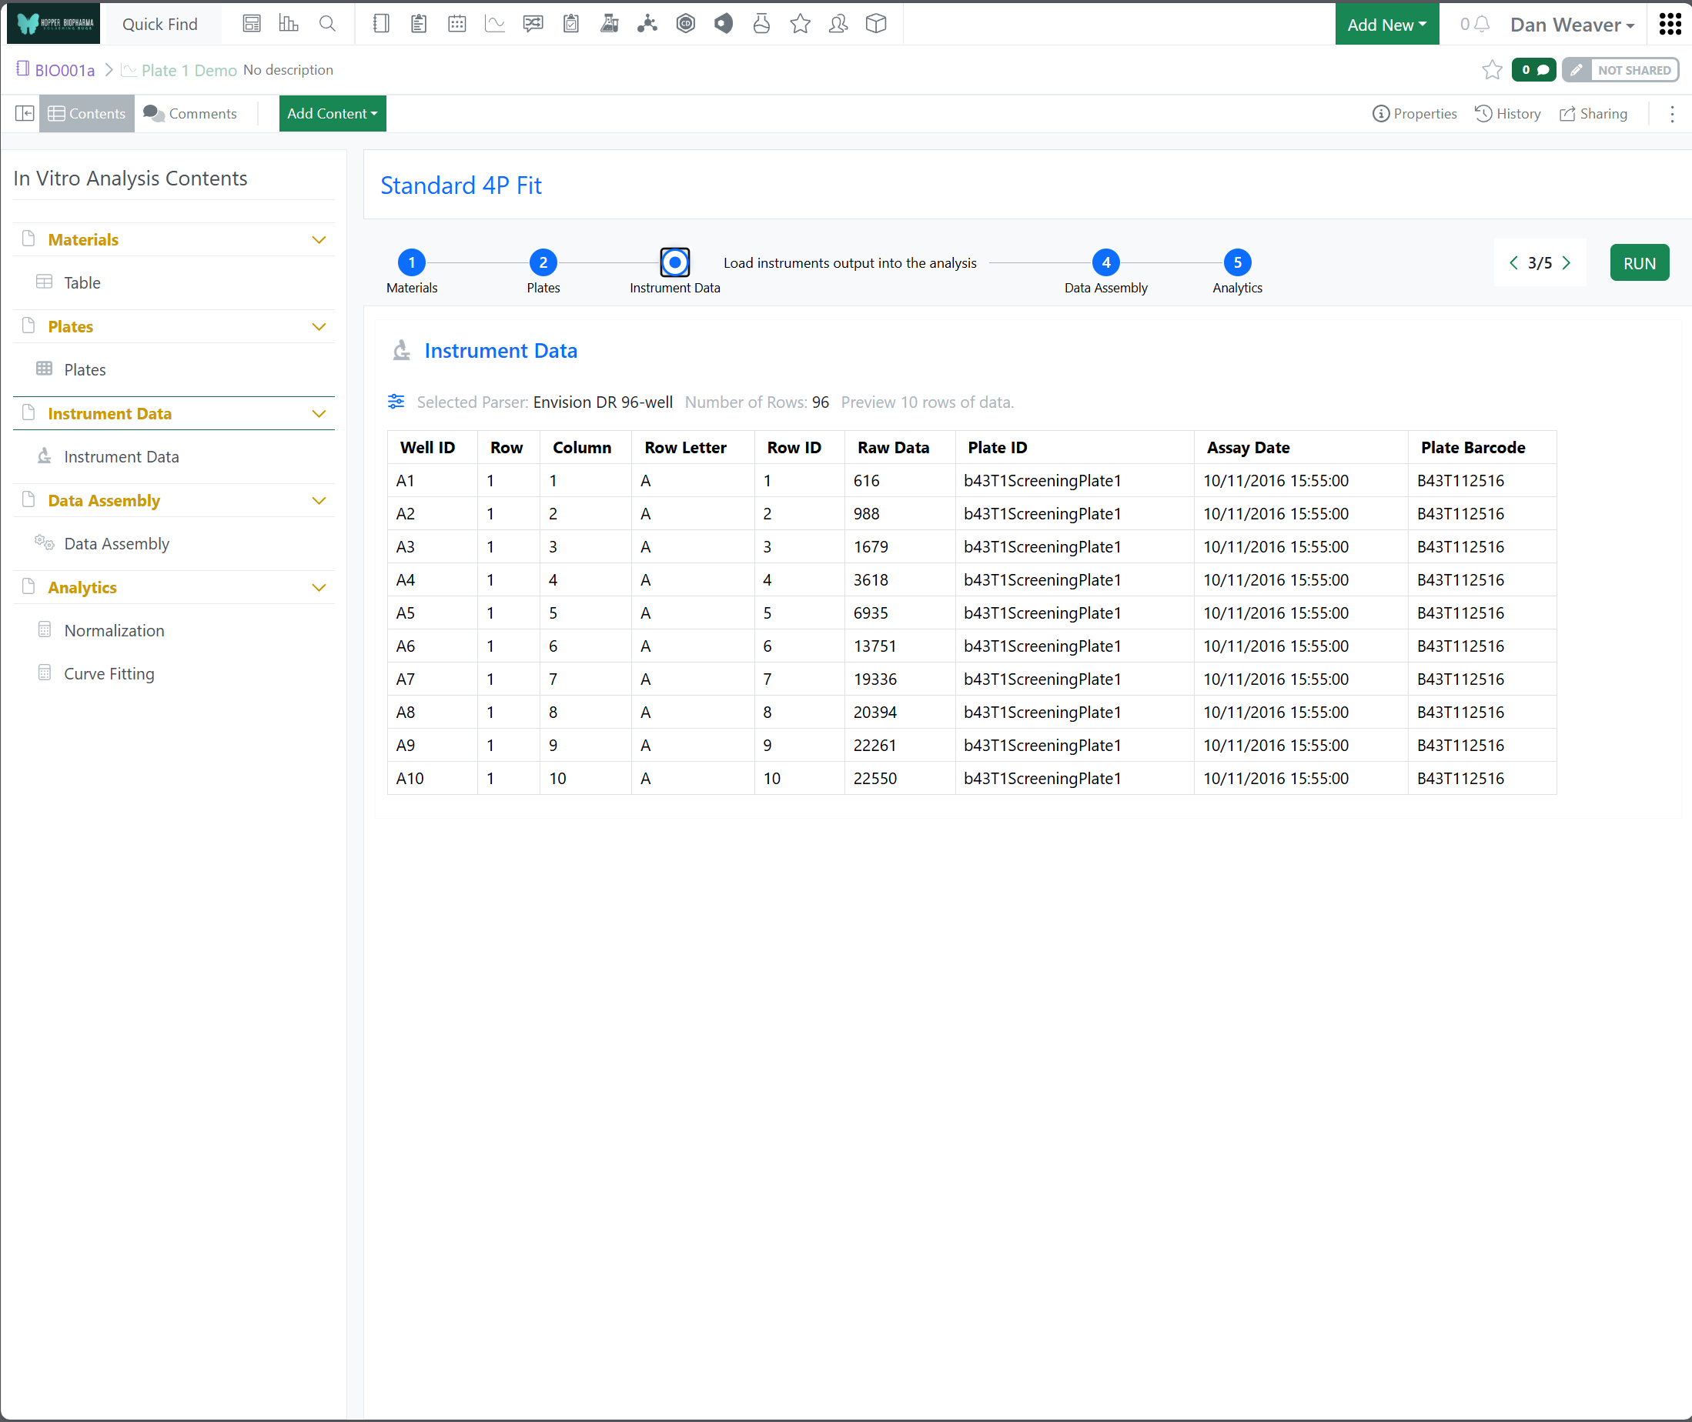Image resolution: width=1692 pixels, height=1422 pixels.
Task: Open the app grid launcher icon
Action: tap(1670, 24)
